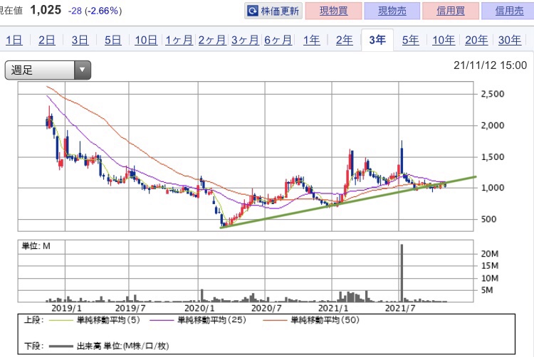
Task: Open the 週足 candle interval dropdown
Action: click(48, 70)
